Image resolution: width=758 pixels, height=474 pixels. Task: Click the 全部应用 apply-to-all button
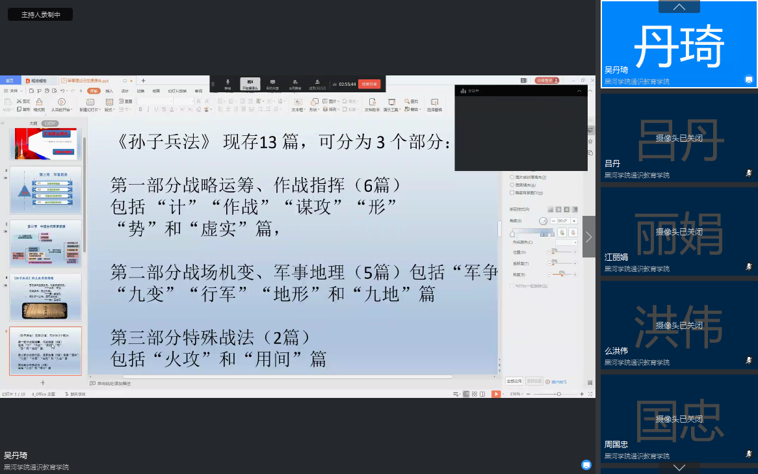click(514, 381)
